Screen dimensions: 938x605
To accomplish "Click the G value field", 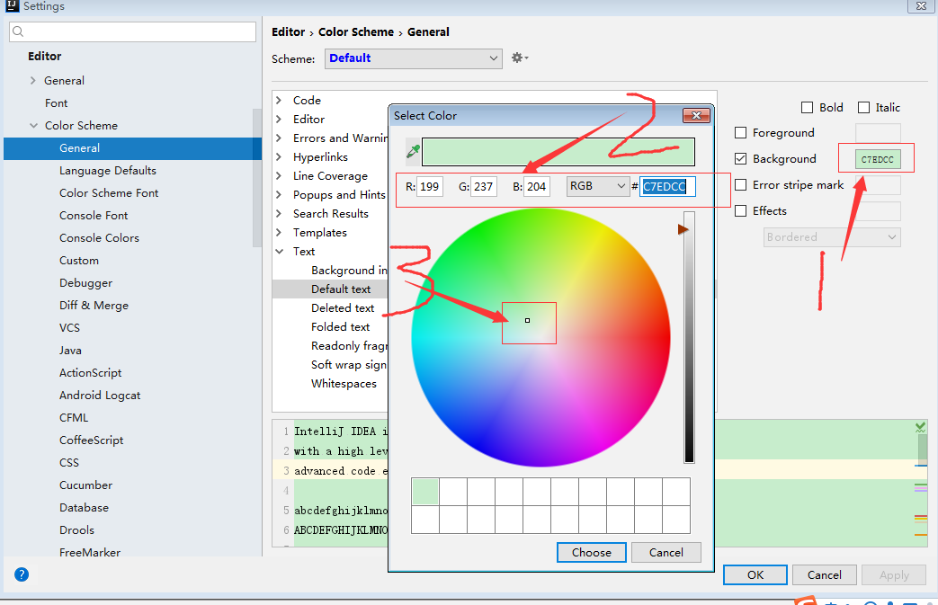I will 484,186.
